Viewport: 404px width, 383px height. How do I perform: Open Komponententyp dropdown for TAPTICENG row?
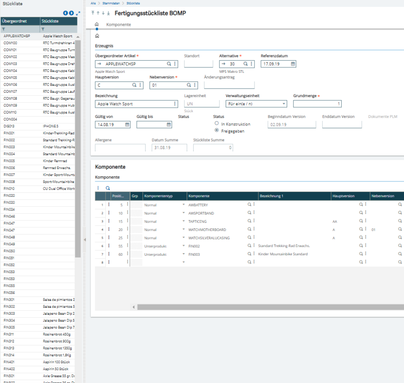click(184, 221)
